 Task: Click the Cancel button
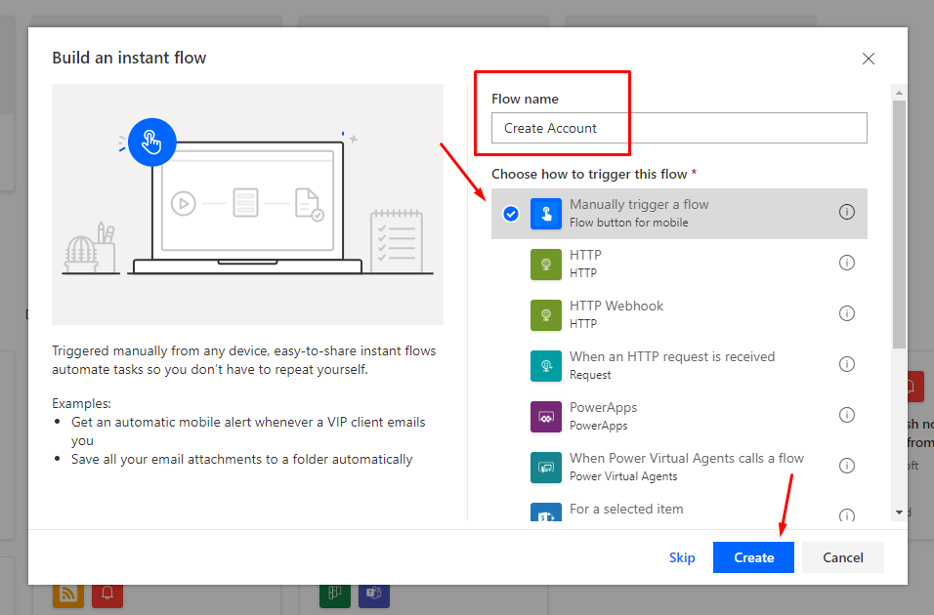842,557
